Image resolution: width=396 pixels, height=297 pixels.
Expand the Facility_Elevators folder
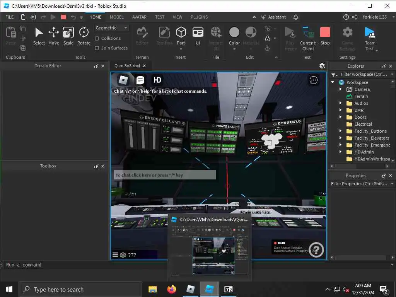click(x=340, y=138)
